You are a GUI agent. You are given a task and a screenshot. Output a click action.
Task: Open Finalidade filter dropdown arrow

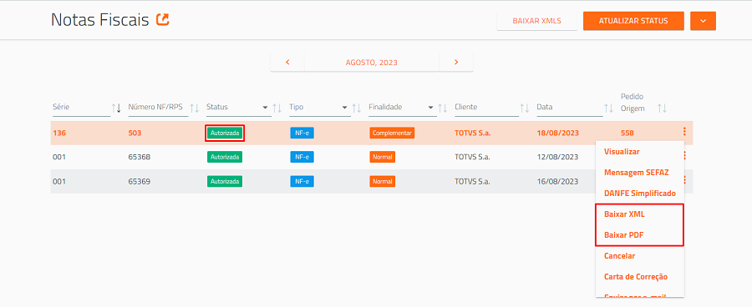click(x=430, y=108)
